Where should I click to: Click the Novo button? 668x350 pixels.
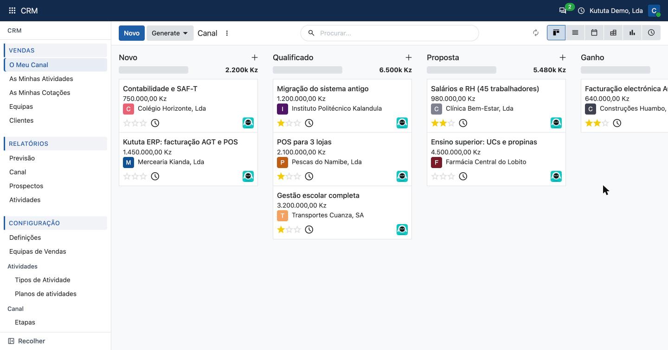tap(132, 33)
